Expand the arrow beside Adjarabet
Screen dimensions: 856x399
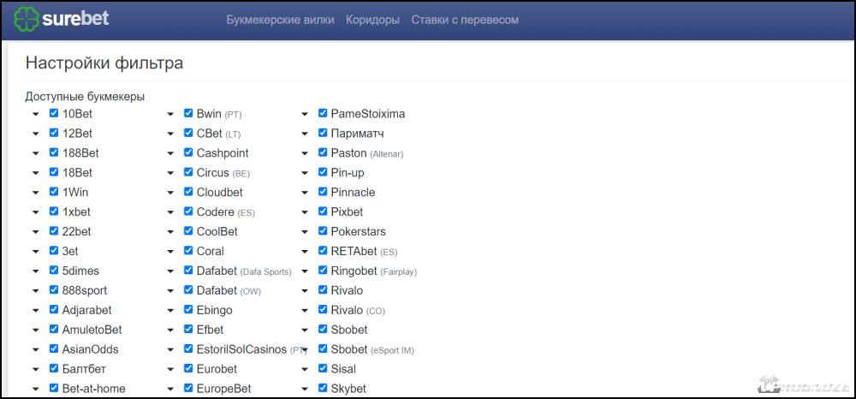[35, 311]
